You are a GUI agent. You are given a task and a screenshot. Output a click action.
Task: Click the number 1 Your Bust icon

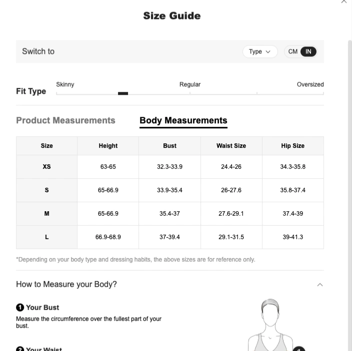(20, 307)
